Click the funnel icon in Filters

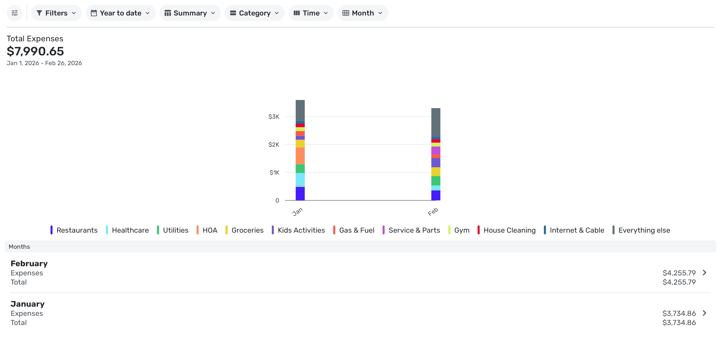39,13
